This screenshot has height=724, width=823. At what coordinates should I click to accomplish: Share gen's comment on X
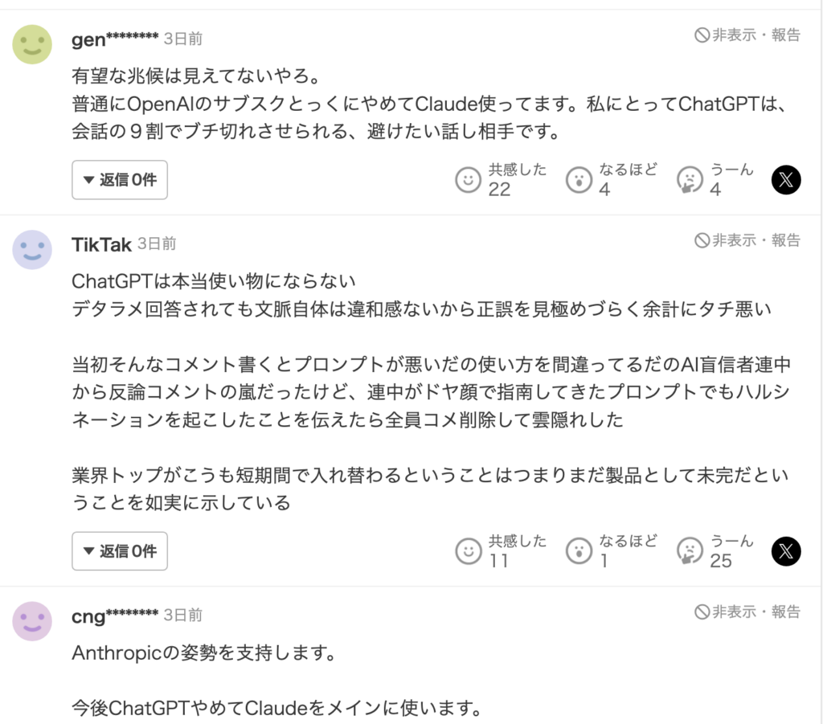(786, 180)
